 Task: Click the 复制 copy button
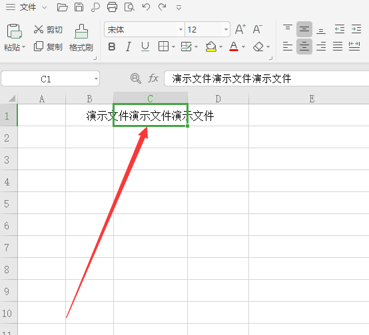[x=48, y=47]
